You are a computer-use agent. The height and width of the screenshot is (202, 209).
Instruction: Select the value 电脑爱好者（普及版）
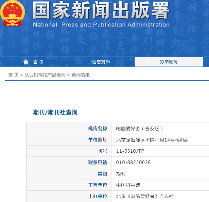(139, 129)
